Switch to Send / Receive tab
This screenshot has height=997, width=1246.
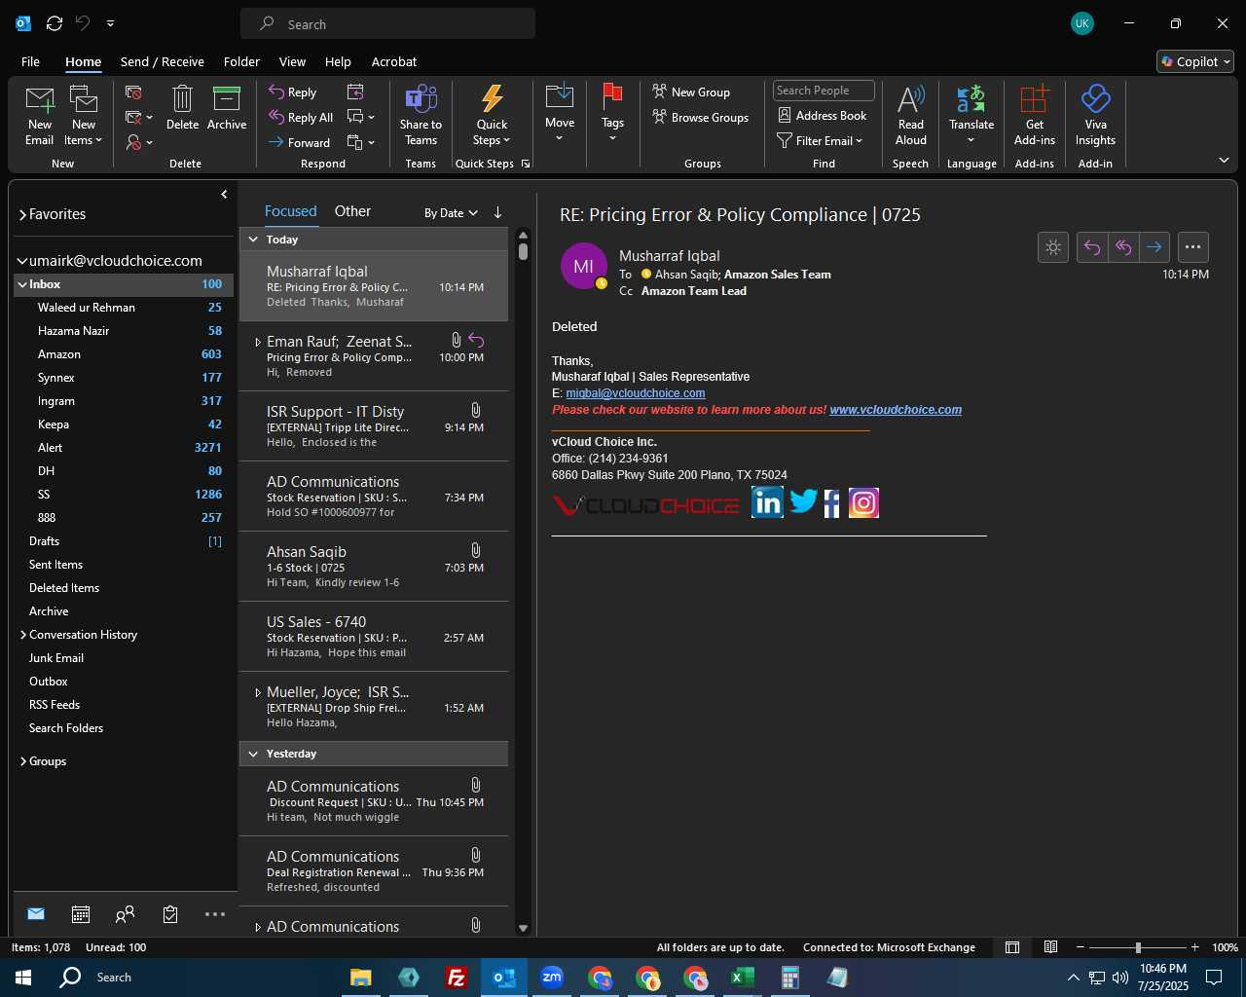(162, 61)
